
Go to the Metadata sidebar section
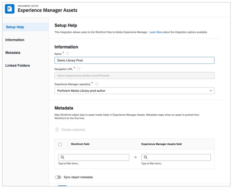[13, 53]
